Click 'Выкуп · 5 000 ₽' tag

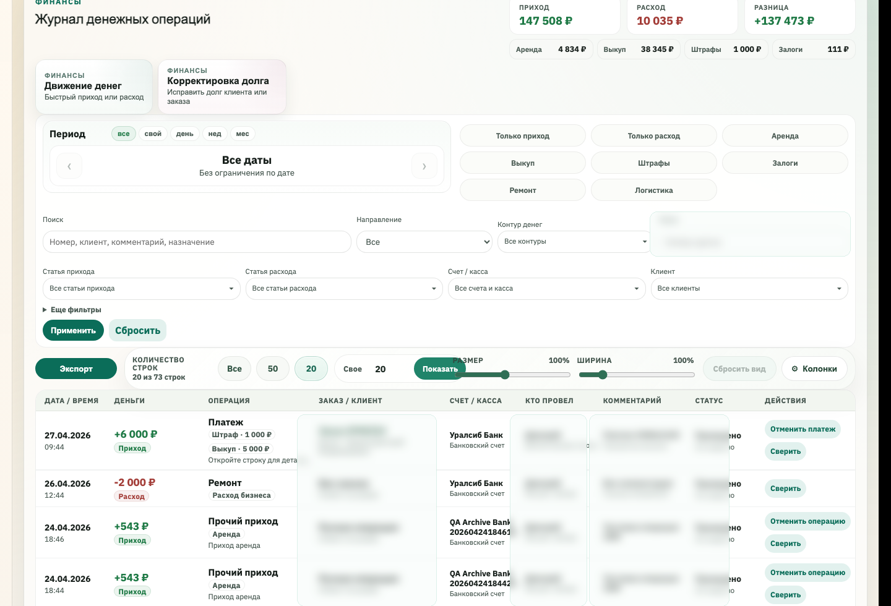tap(241, 449)
